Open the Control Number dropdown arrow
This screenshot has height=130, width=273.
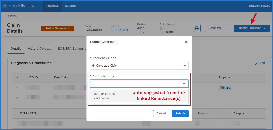coord(184,84)
